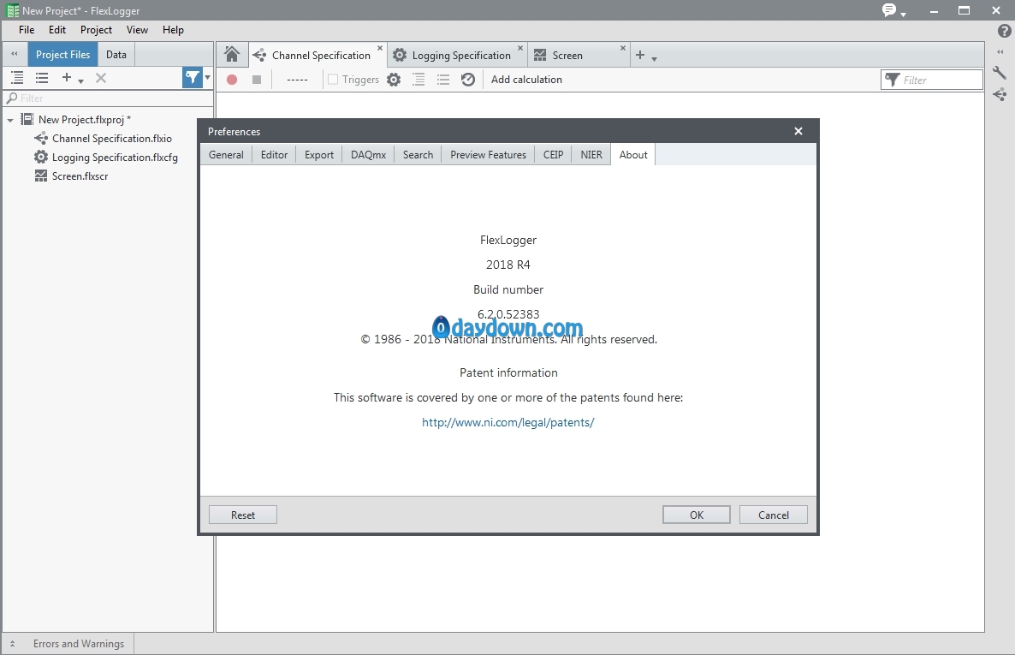Viewport: 1015px width, 655px height.
Task: Click the blue filter funnel icon
Action: (x=193, y=78)
